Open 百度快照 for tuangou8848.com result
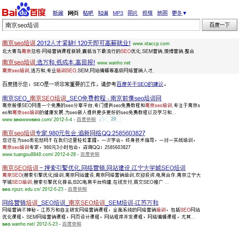The height and width of the screenshot is (229, 239). tap(90, 155)
